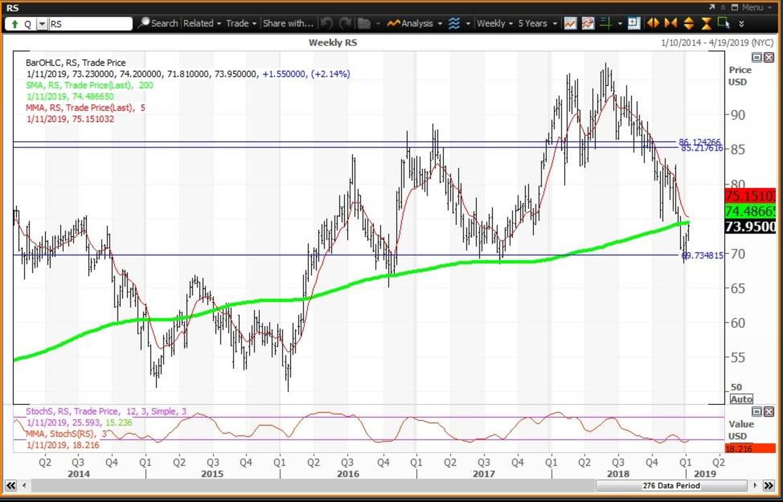The image size is (783, 502).
Task: Click the vertical expand arrows icon
Action: coord(688,23)
